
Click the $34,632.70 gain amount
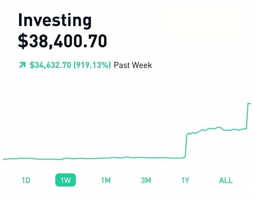51,65
